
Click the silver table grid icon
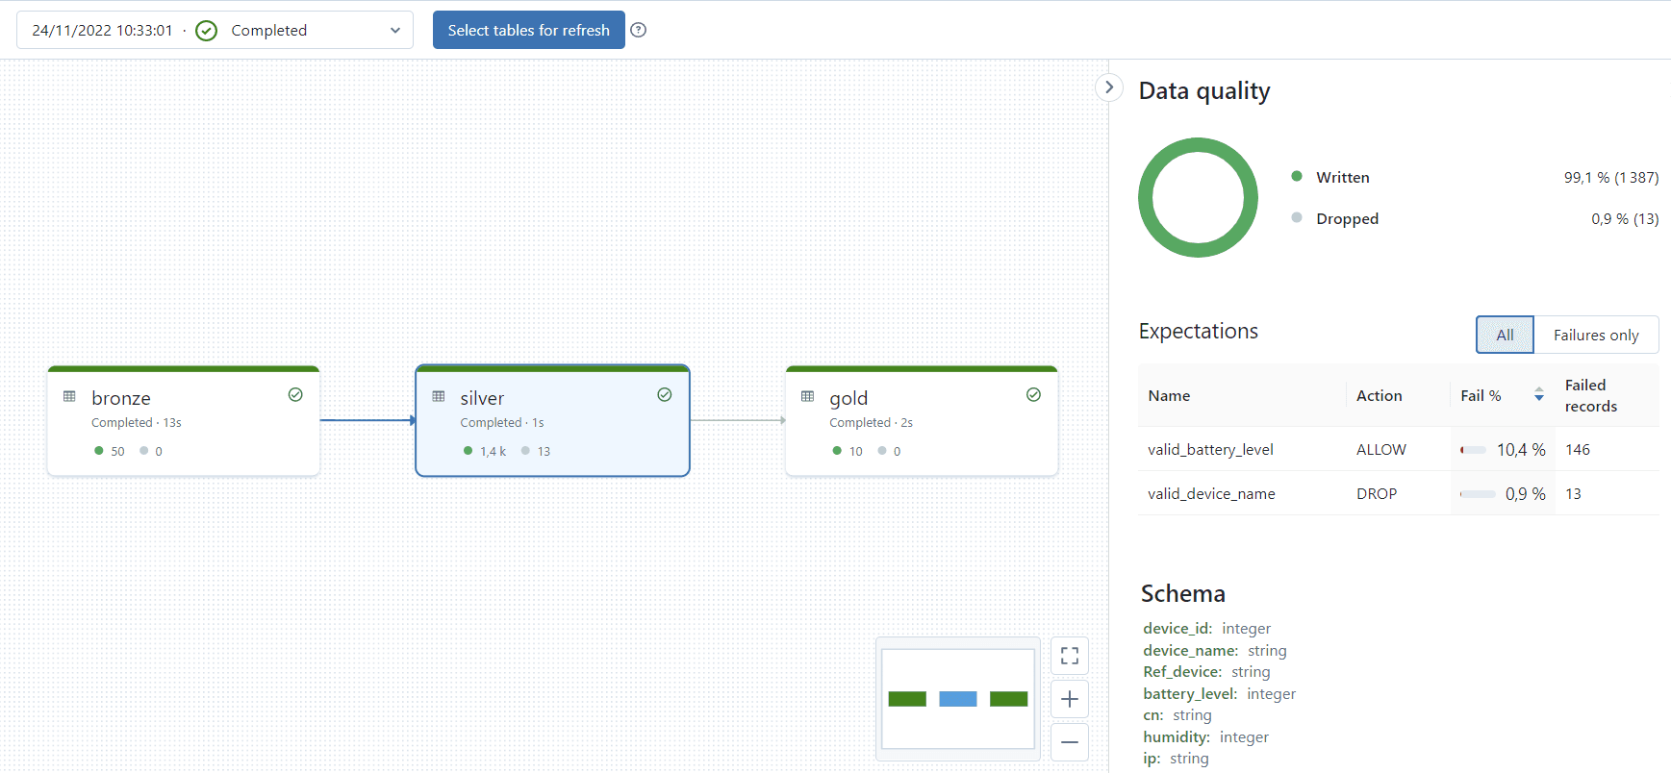point(439,396)
